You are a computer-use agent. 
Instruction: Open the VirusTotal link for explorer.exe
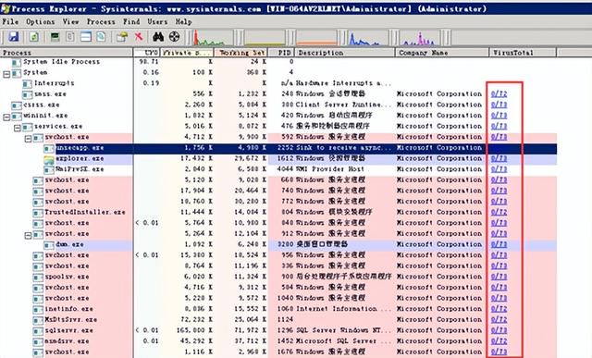tap(499, 158)
